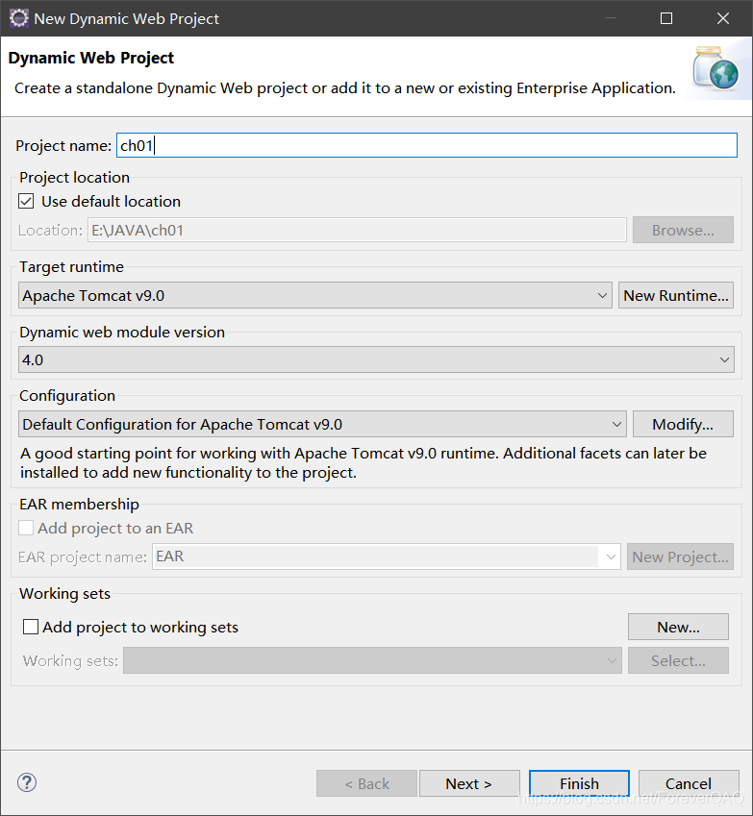The image size is (753, 816).
Task: Uncheck Use default location
Action: click(x=26, y=201)
